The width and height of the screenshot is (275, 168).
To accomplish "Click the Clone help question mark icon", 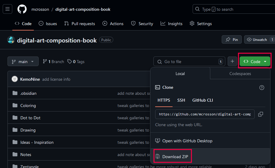I will pyautogui.click(x=262, y=88).
